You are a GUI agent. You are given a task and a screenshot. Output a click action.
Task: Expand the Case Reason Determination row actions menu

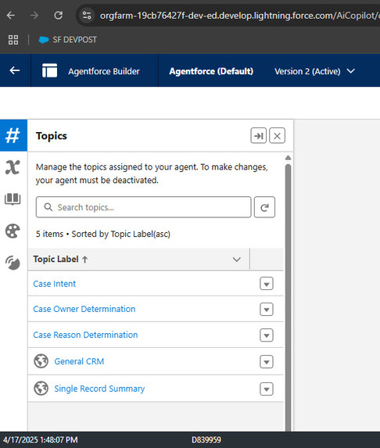point(267,335)
